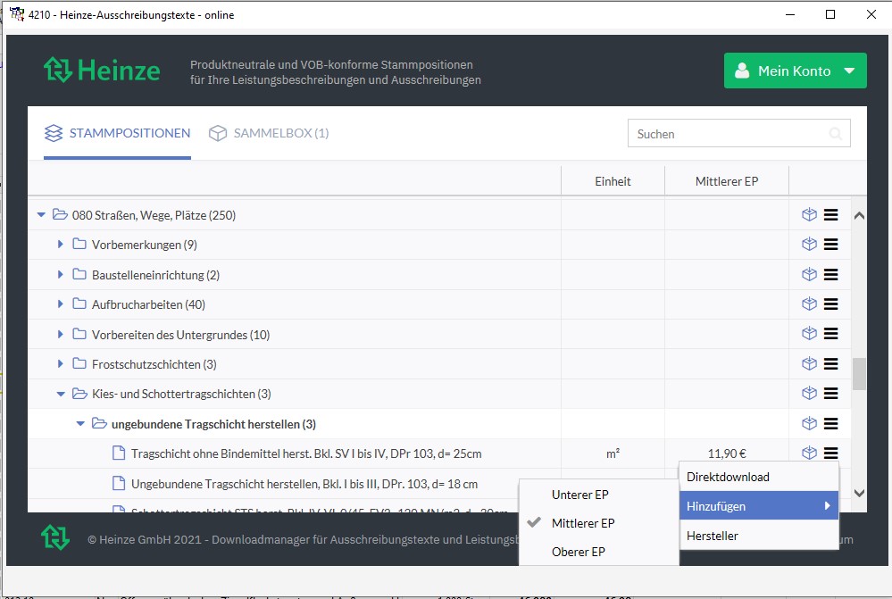Click the app icon in the title bar

pyautogui.click(x=16, y=14)
